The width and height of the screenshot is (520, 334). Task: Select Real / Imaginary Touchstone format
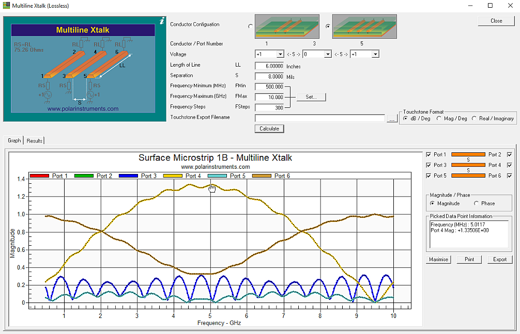coord(474,118)
